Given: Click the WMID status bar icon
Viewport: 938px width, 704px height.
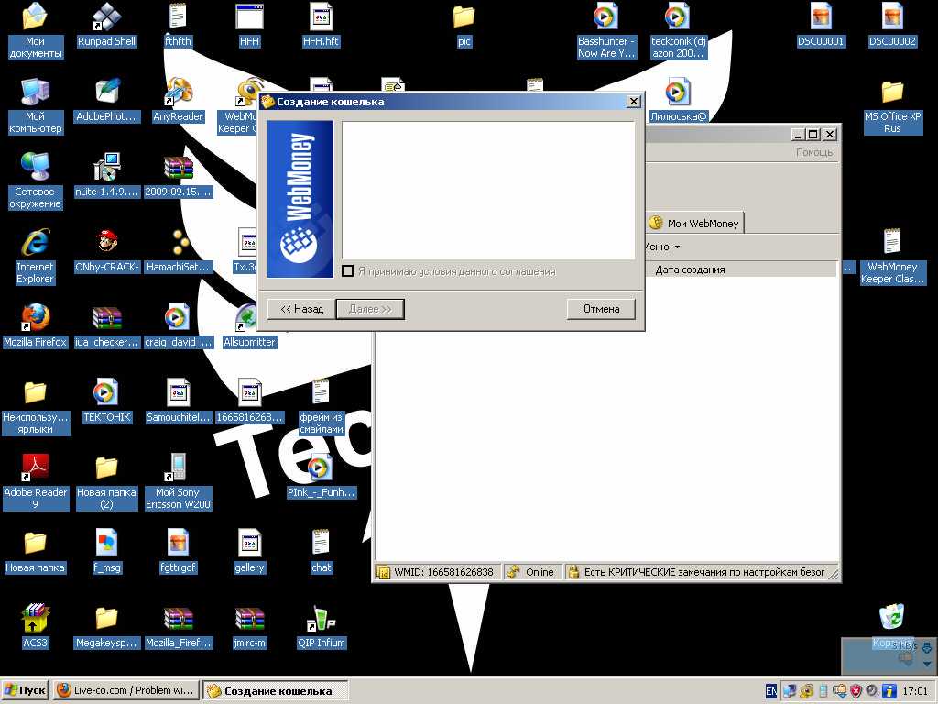Looking at the screenshot, I should coord(384,572).
